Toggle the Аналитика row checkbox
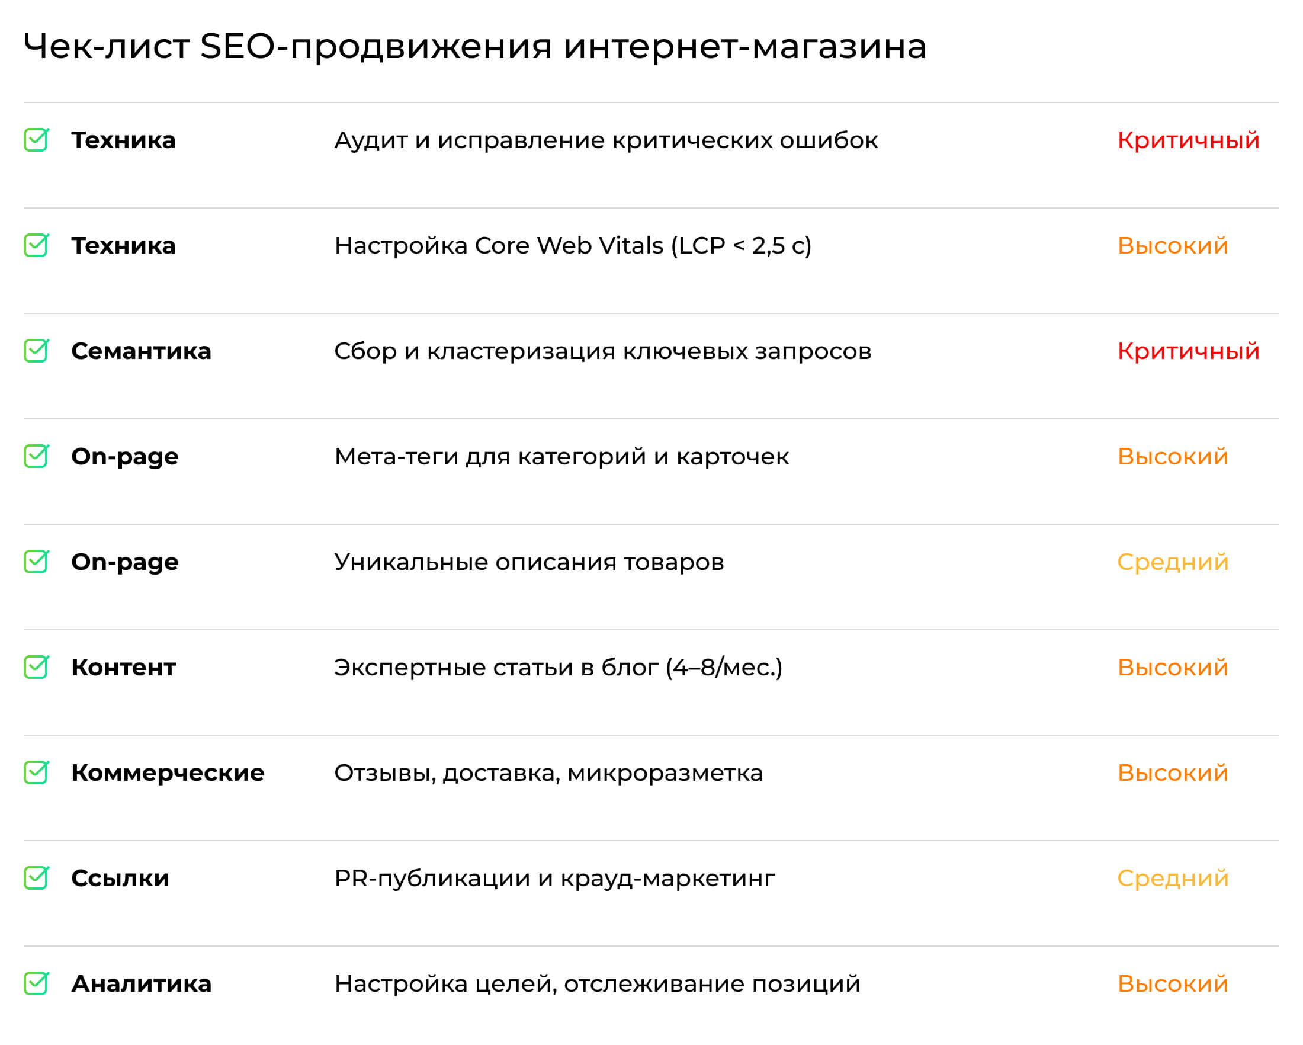The height and width of the screenshot is (1045, 1303). (x=36, y=983)
